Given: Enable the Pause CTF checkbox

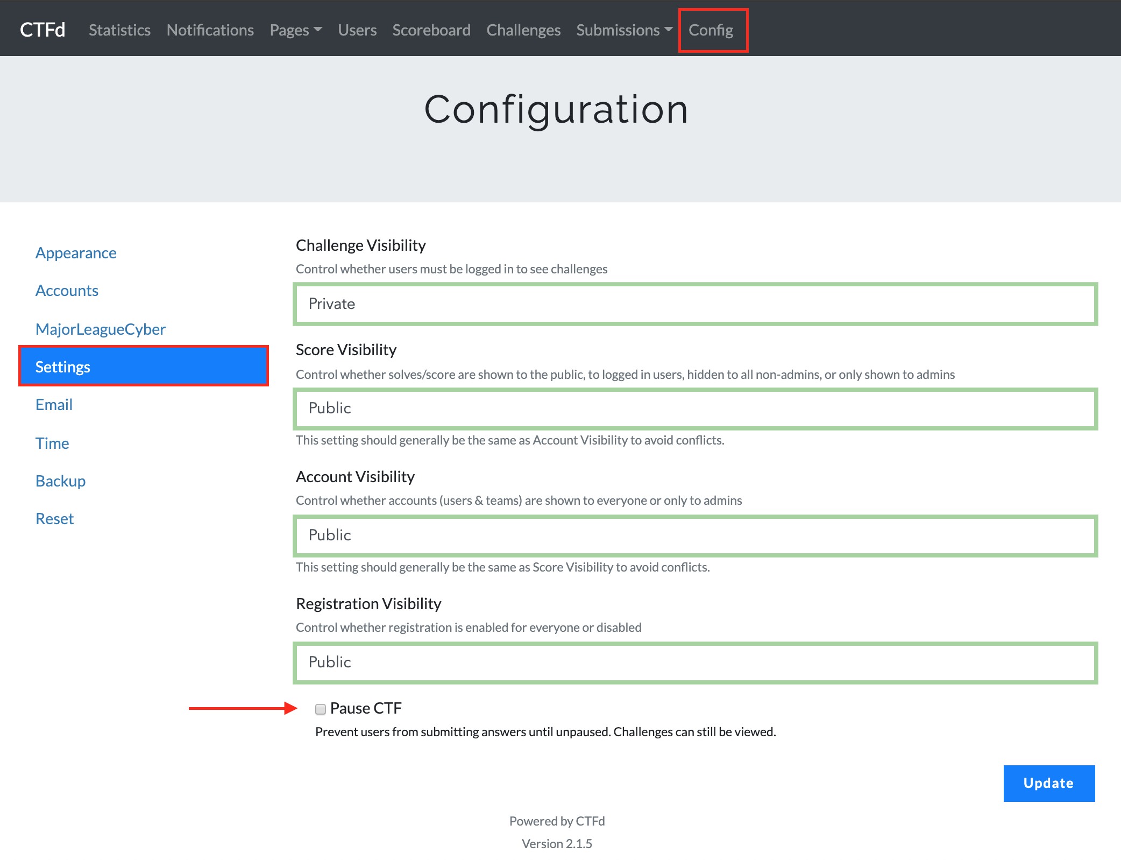Looking at the screenshot, I should [x=321, y=709].
